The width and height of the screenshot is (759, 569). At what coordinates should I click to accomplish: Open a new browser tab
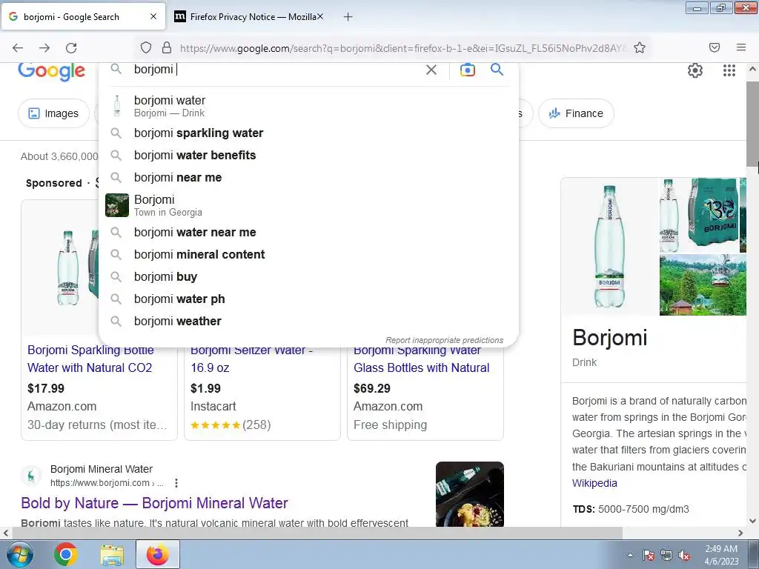coord(348,17)
